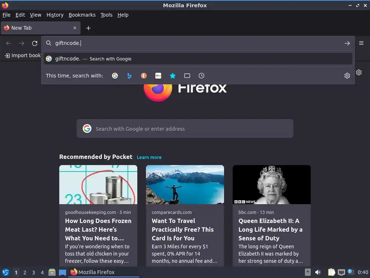
Task: Click Learn more link beside Pocket
Action: pyautogui.click(x=149, y=157)
